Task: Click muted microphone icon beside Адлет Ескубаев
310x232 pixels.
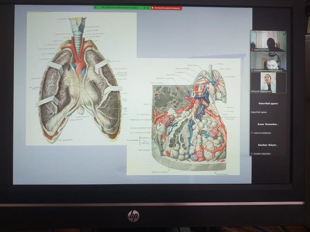Action: pos(252,49)
